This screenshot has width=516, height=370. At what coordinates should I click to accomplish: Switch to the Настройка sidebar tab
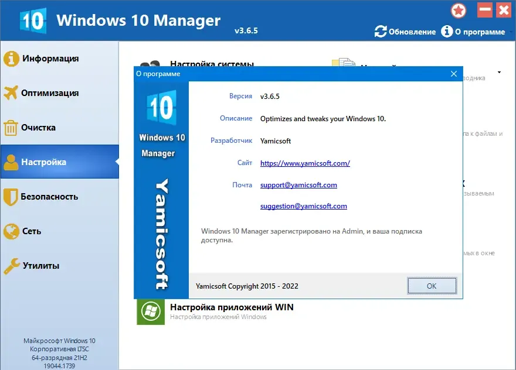point(60,162)
